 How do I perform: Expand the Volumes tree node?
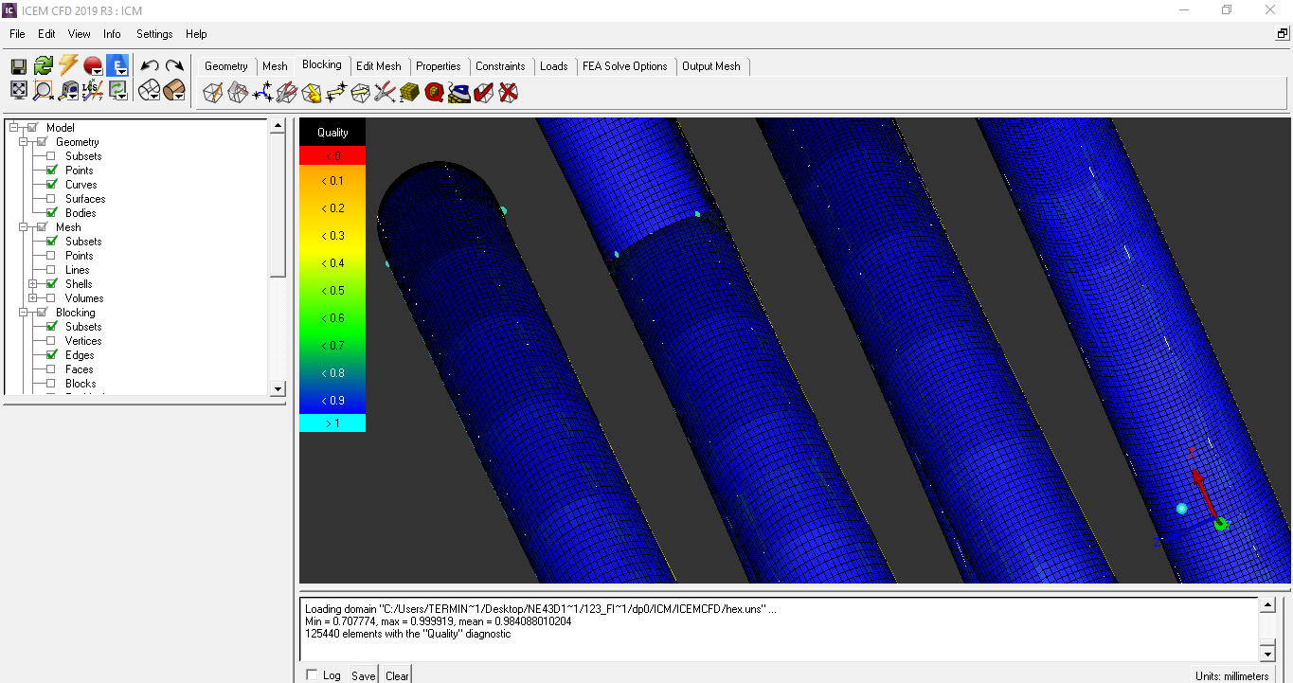32,298
